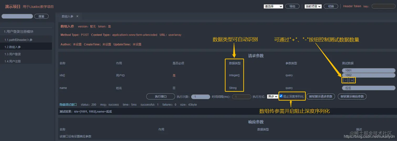This screenshot has height=141, width=397.
Task: Click name test data field 瓜瓜
Action: (369, 88)
